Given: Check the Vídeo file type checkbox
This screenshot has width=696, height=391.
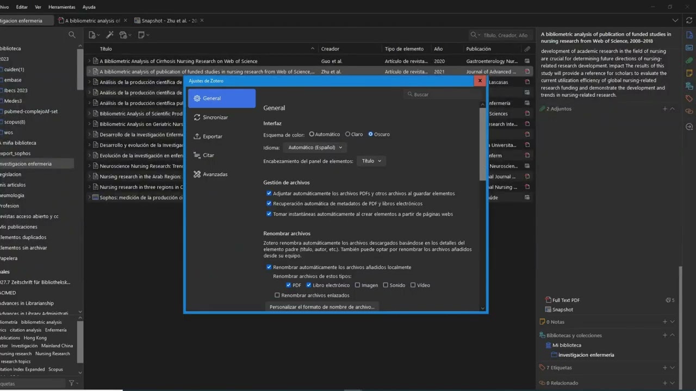Looking at the screenshot, I should [x=413, y=285].
